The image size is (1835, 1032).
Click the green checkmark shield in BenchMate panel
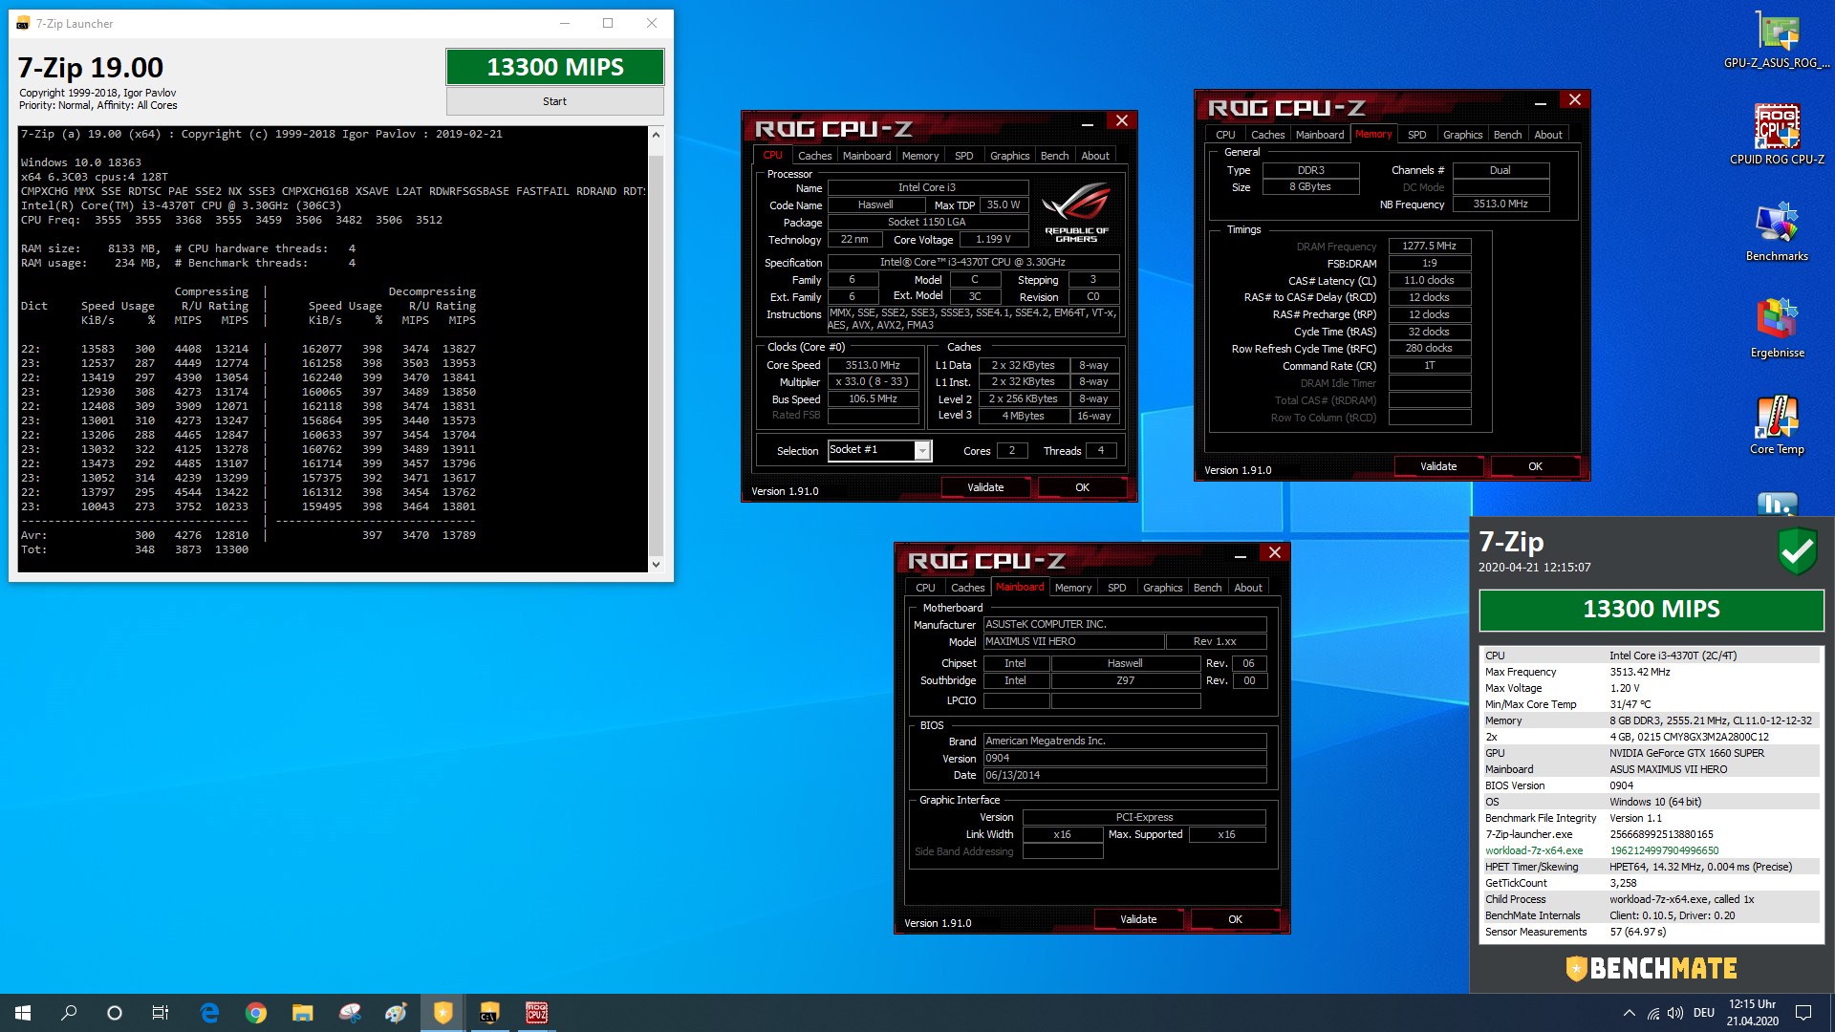(1797, 550)
